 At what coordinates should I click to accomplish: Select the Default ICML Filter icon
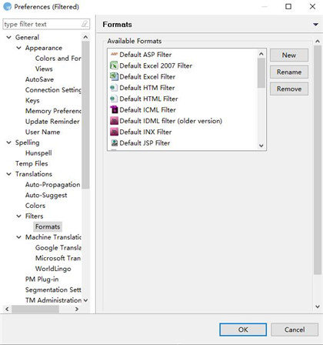pyautogui.click(x=114, y=109)
